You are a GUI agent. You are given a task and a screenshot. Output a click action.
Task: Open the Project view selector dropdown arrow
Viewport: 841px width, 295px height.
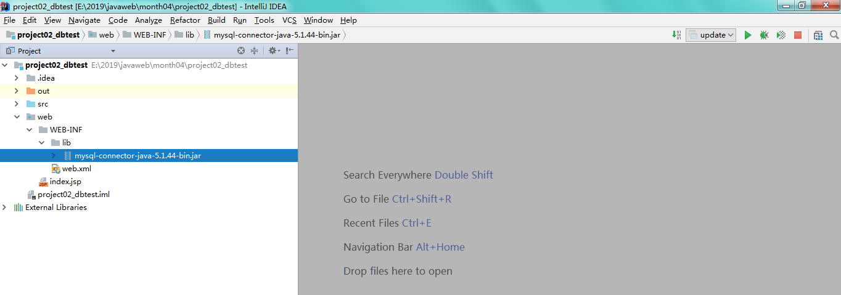click(113, 51)
